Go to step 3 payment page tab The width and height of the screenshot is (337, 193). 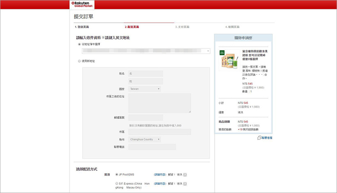(182, 27)
